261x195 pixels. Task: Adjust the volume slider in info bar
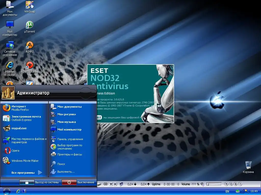pos(214,184)
